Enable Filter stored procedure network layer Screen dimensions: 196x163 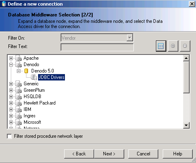(x=10, y=136)
